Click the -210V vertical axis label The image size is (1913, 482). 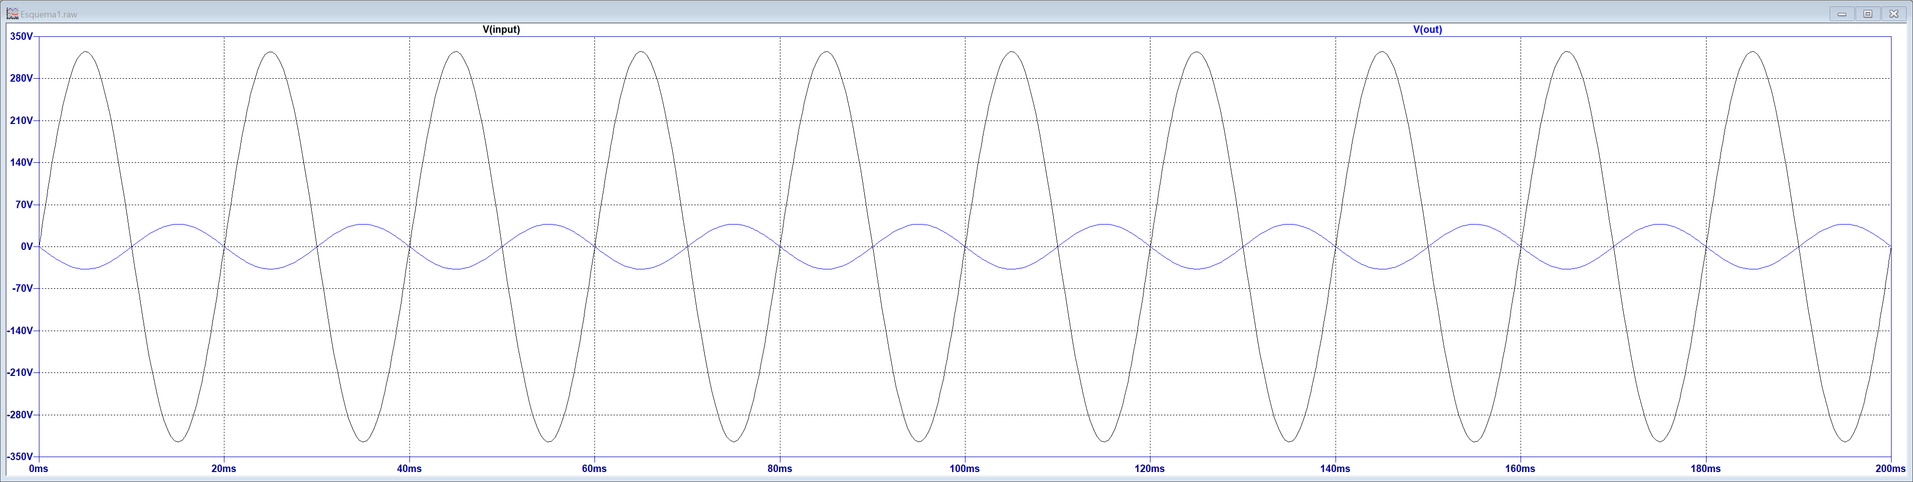point(19,373)
